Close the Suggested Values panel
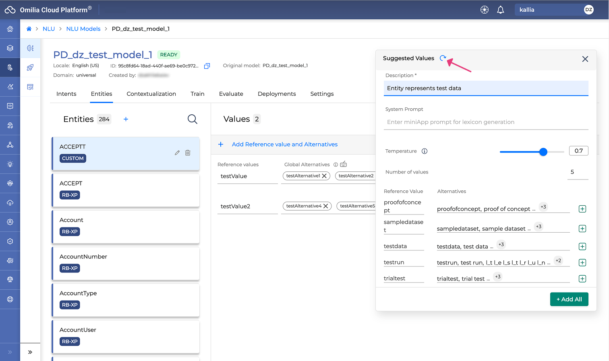Image resolution: width=609 pixels, height=361 pixels. click(x=585, y=59)
